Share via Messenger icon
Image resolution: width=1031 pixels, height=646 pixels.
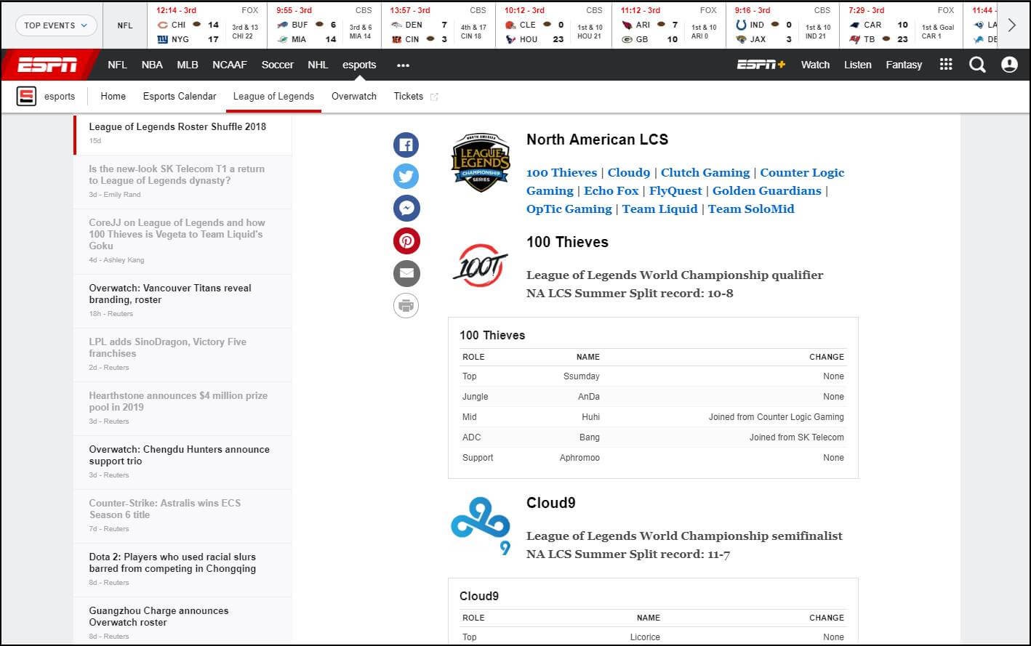pos(406,209)
